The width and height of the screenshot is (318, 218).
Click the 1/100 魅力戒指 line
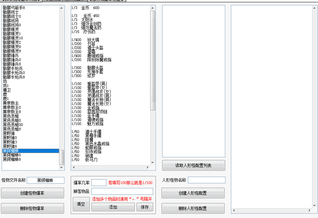[87, 124]
